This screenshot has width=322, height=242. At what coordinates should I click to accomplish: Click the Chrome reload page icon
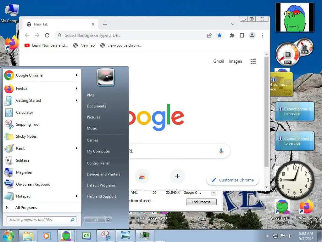pos(47,35)
